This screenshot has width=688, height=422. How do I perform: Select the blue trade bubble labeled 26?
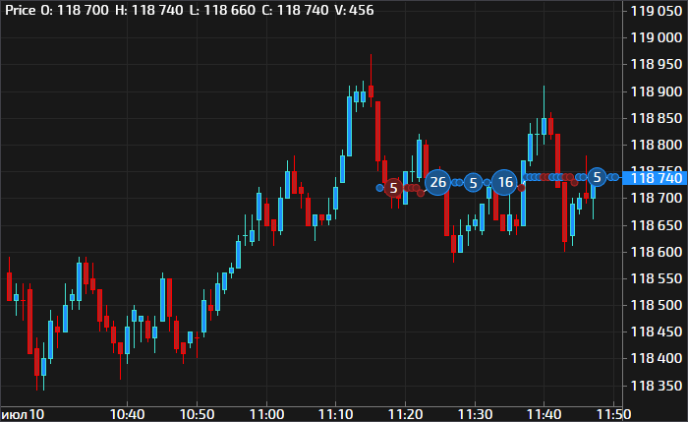click(x=437, y=182)
